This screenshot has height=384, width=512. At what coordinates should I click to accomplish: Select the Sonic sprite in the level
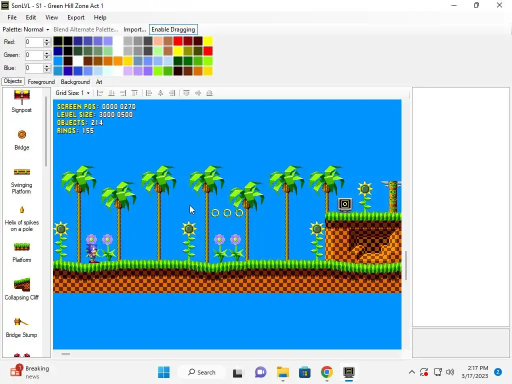tap(92, 253)
